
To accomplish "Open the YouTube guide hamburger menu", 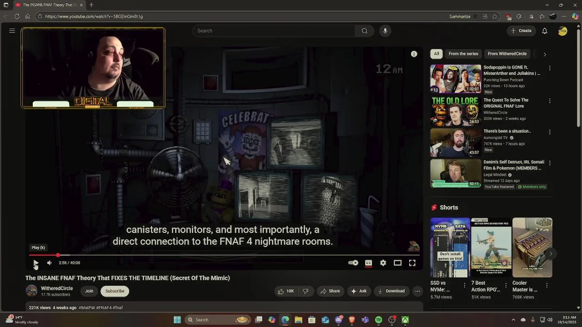I will (x=12, y=30).
